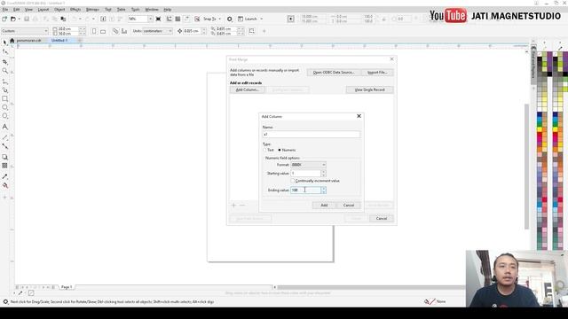Choose portrait page orientation
The height and width of the screenshot is (319, 568).
[94, 31]
